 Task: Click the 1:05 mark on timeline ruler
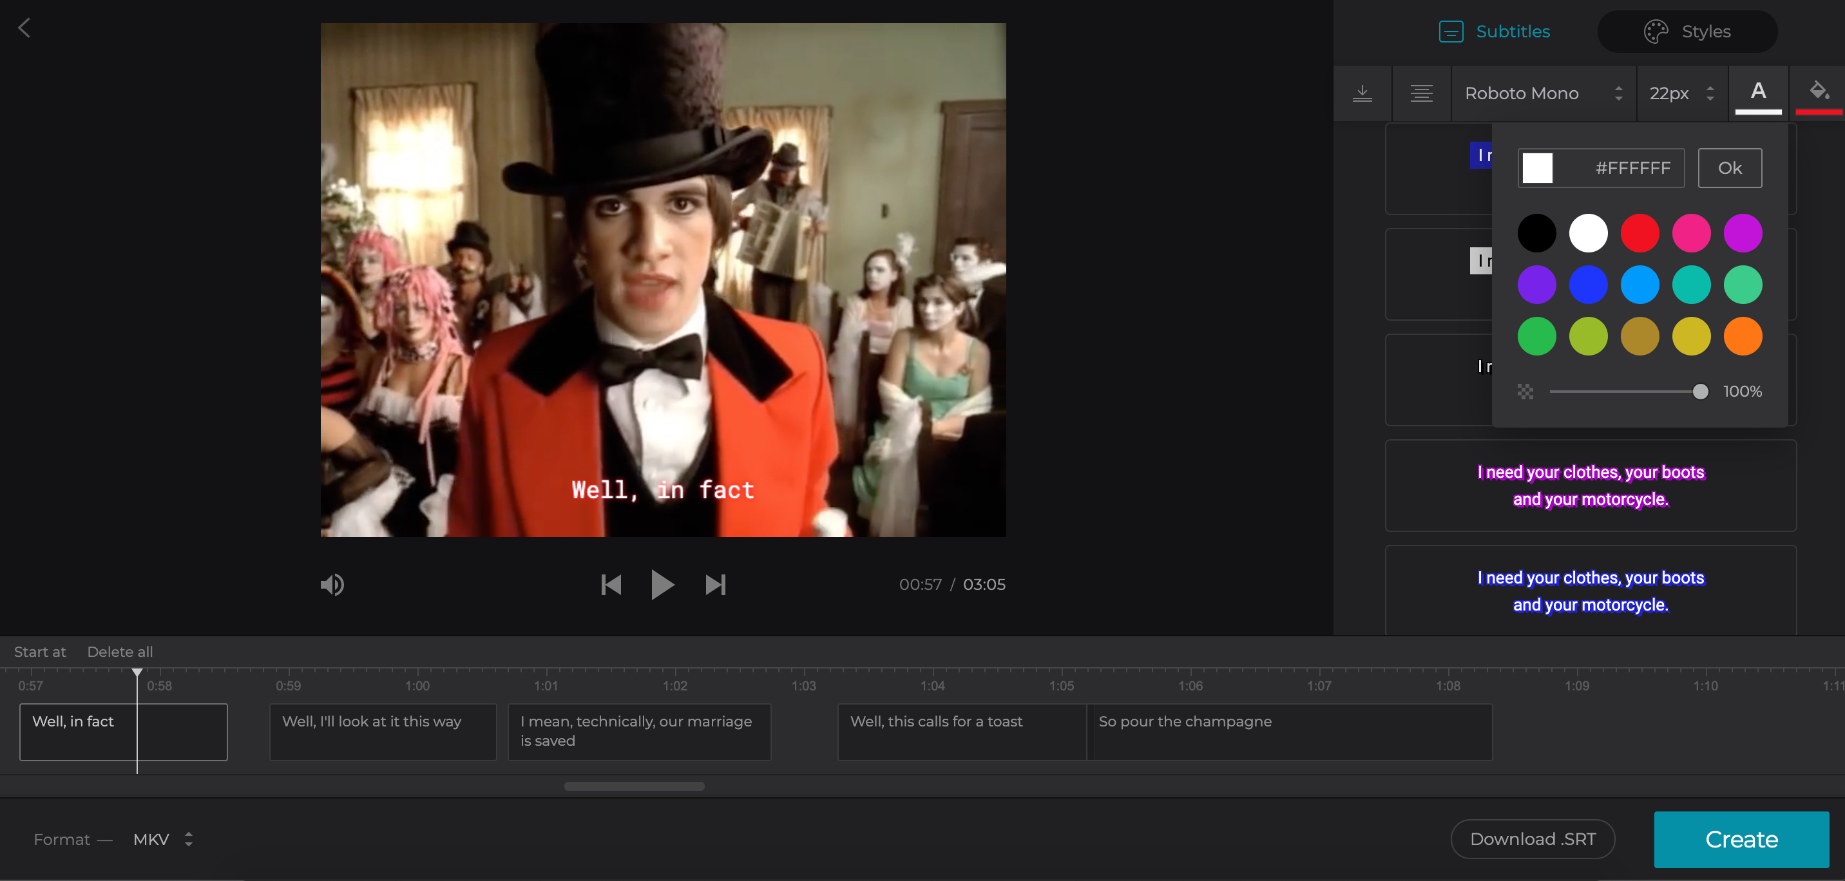1062,685
